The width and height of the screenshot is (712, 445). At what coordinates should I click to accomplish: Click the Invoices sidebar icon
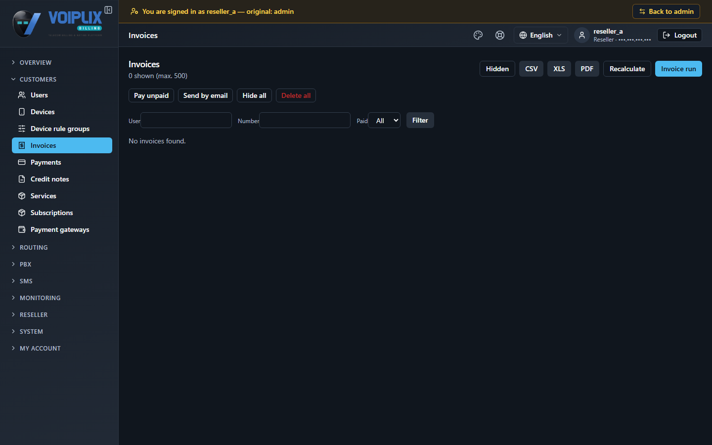[x=22, y=145]
